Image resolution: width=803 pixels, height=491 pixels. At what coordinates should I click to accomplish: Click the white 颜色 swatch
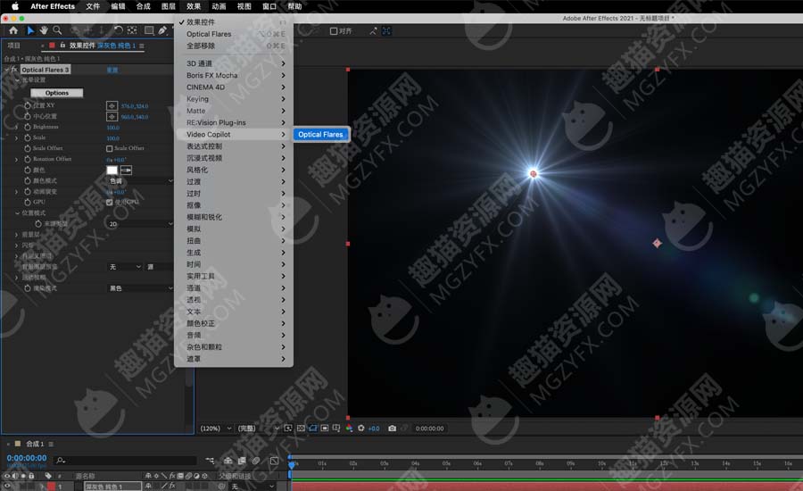(x=112, y=171)
